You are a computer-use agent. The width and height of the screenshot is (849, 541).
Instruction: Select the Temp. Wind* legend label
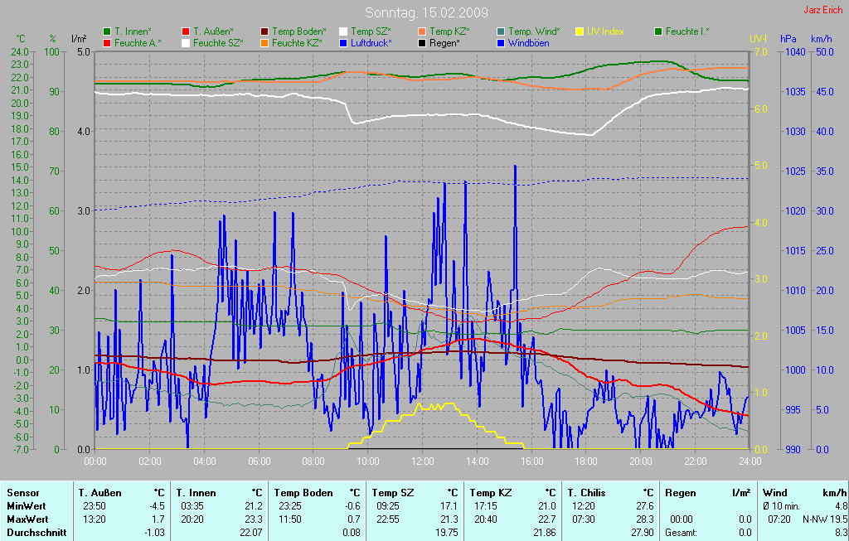(535, 32)
